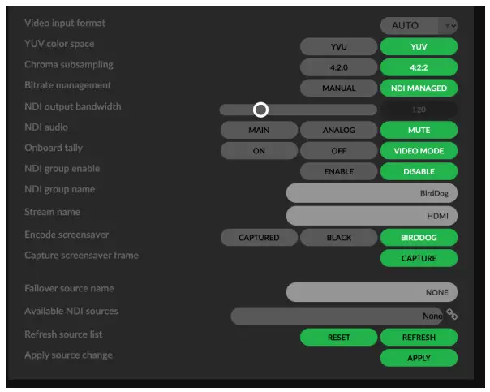Screen dimensions: 490x392
Task: Switch NDI audio to ANALOG
Action: [338, 130]
